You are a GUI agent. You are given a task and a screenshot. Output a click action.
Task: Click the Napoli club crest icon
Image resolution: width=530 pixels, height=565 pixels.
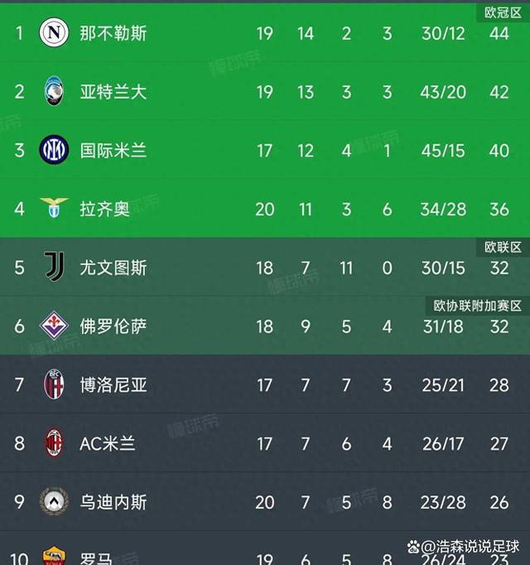point(54,33)
